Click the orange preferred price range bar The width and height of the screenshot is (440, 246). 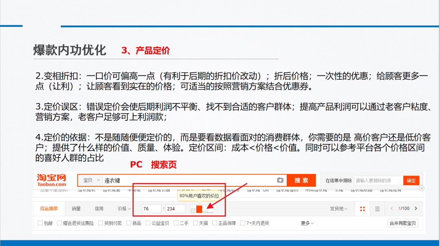(x=199, y=209)
